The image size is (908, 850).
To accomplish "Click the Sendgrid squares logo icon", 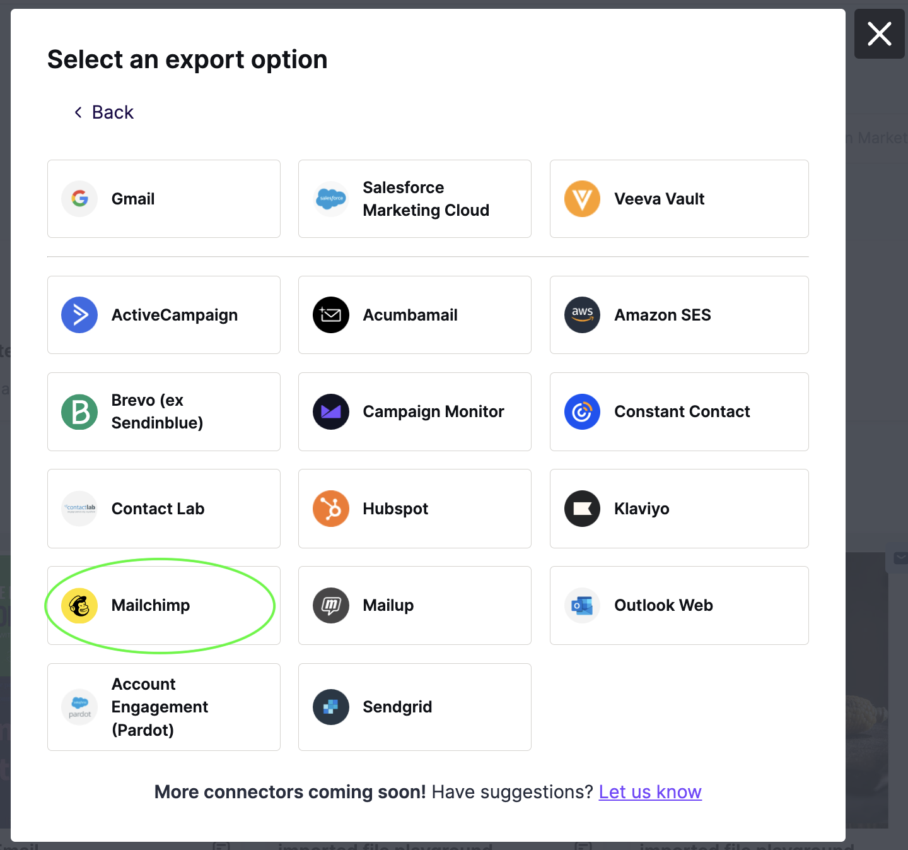I will click(331, 707).
